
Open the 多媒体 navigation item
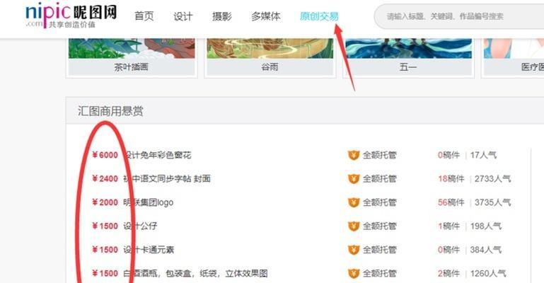pyautogui.click(x=266, y=16)
